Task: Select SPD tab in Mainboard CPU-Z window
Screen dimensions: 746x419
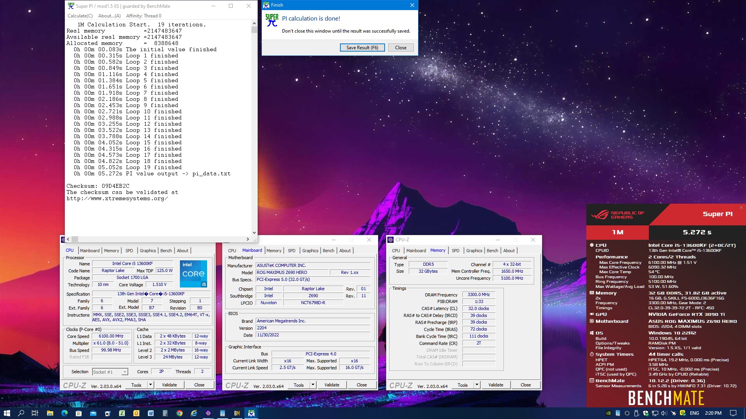Action: pos(291,251)
